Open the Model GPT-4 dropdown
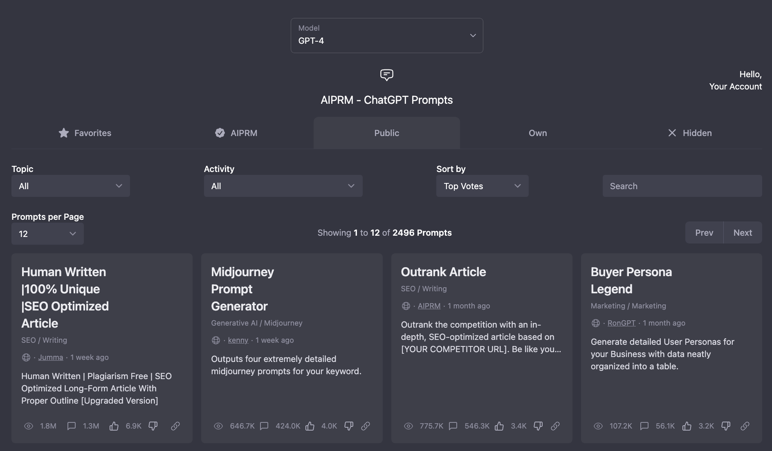This screenshot has width=772, height=451. point(387,36)
